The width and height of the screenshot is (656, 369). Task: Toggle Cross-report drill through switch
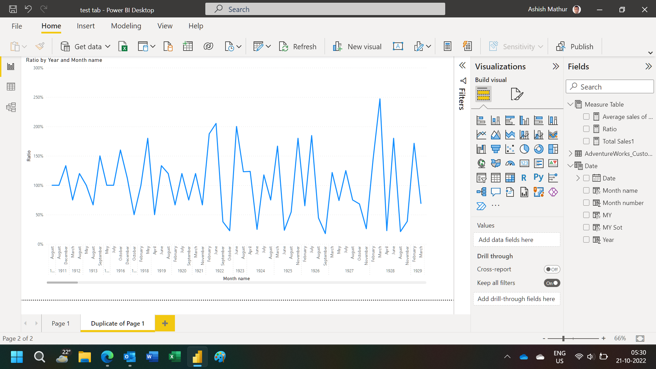[552, 269]
